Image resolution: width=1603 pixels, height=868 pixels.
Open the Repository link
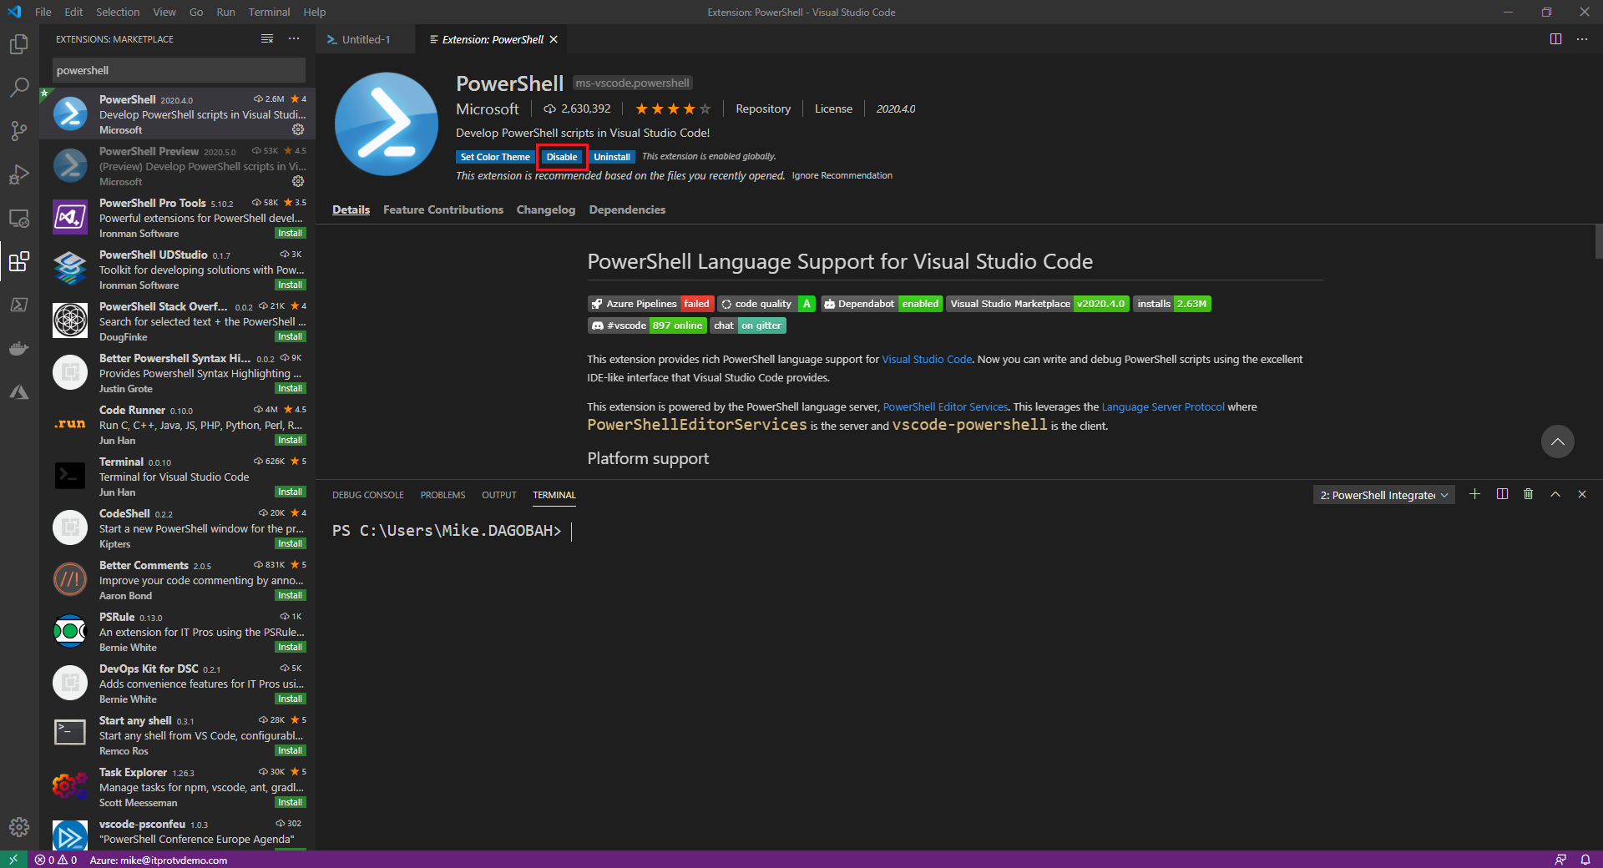tap(763, 108)
